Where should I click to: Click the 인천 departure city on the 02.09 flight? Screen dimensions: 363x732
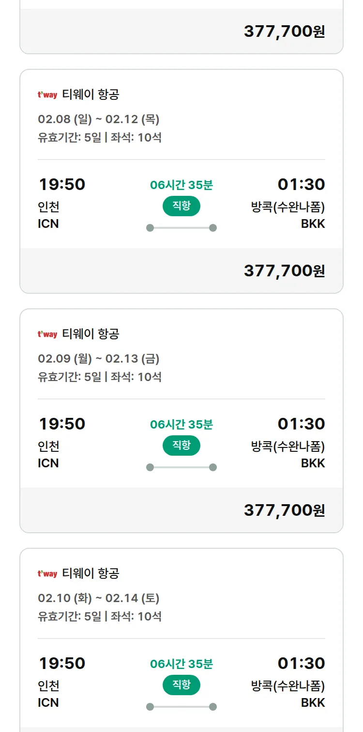click(x=48, y=446)
